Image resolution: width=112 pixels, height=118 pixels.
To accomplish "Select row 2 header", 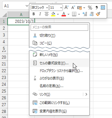I will pos(4,28).
